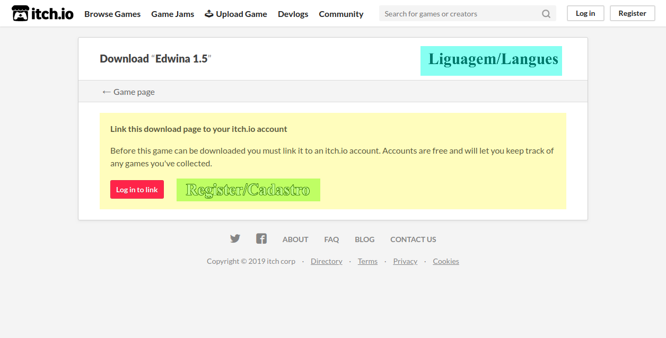Open the Terms link
Image resolution: width=666 pixels, height=338 pixels.
[367, 261]
